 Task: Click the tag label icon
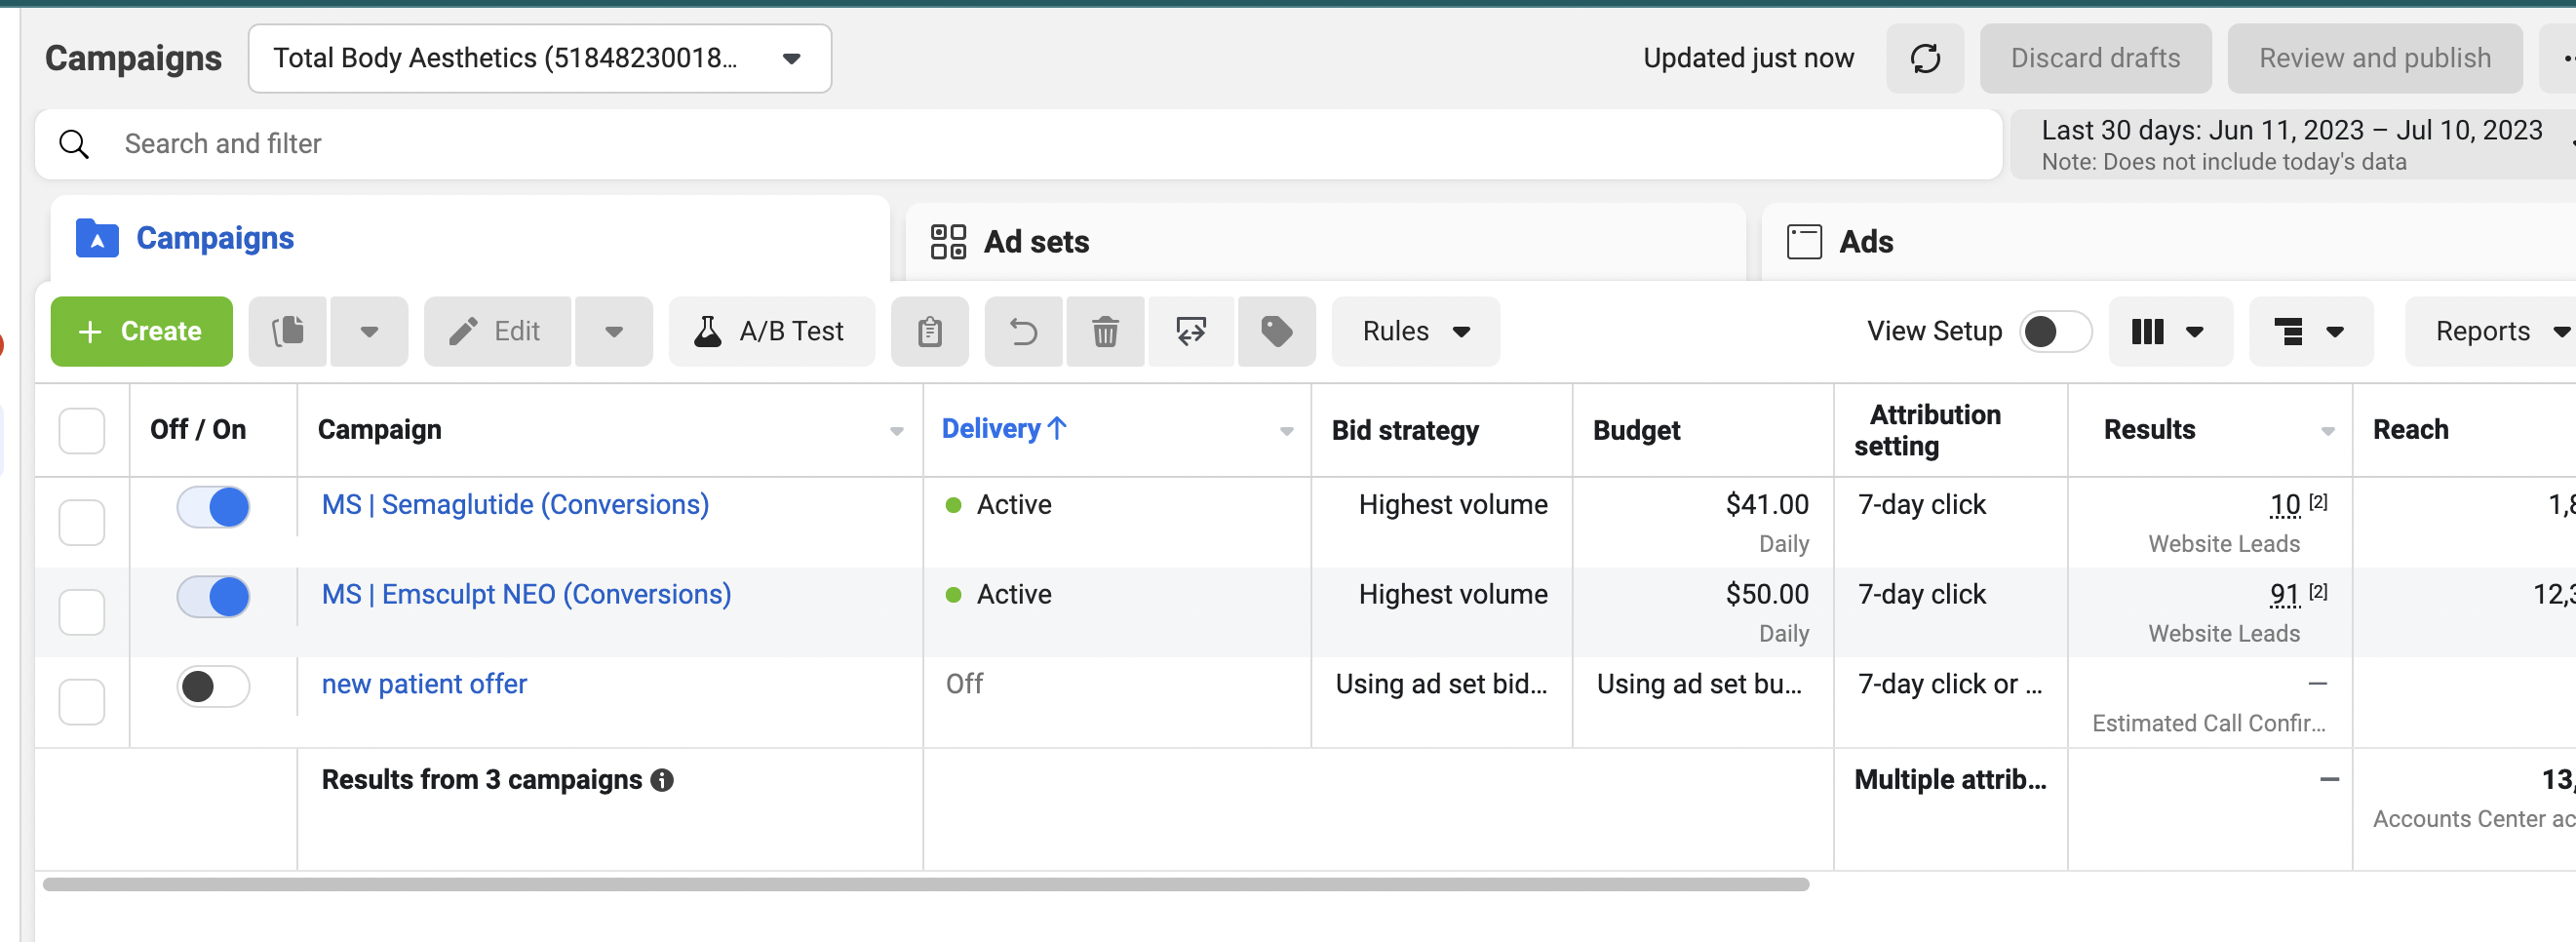click(1276, 331)
